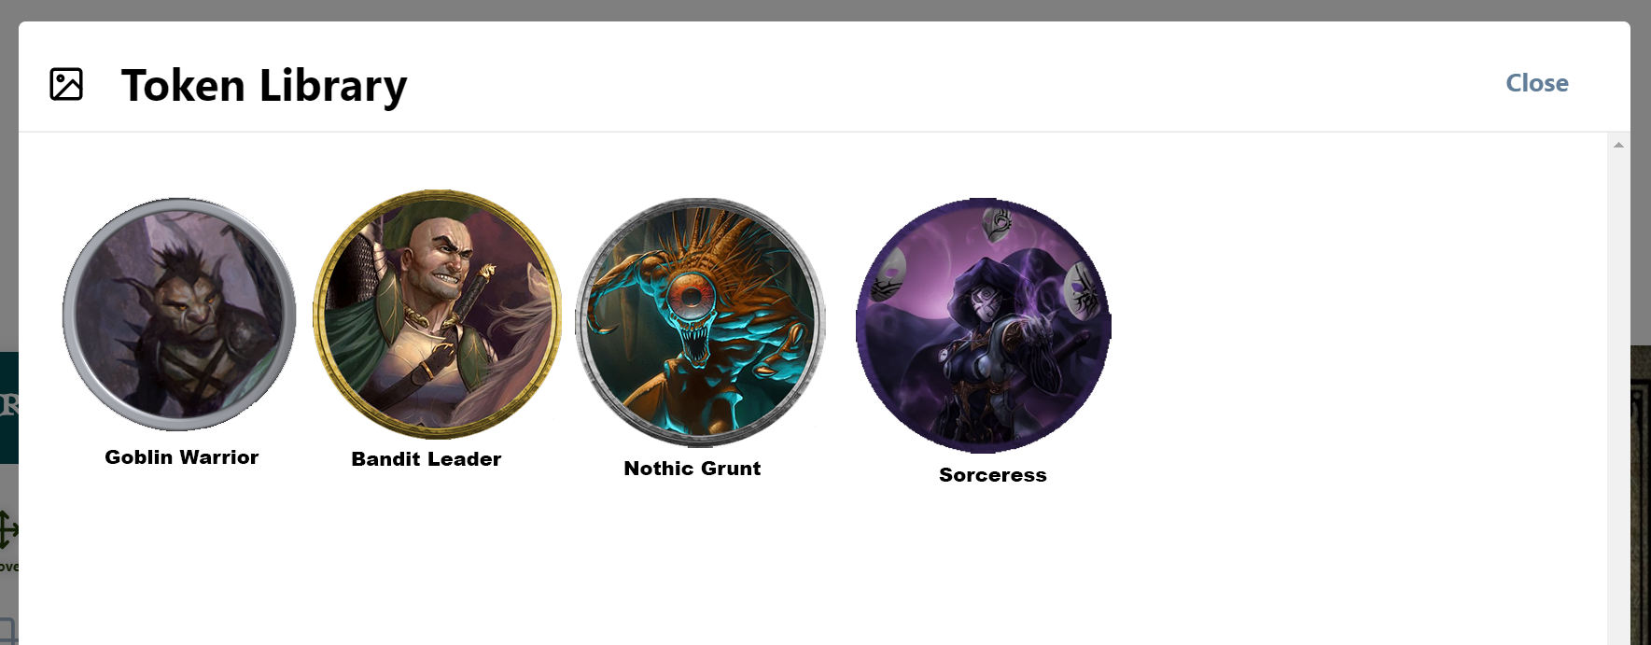The width and height of the screenshot is (1651, 645).
Task: Click the scrollbar up arrow
Action: coord(1618,145)
